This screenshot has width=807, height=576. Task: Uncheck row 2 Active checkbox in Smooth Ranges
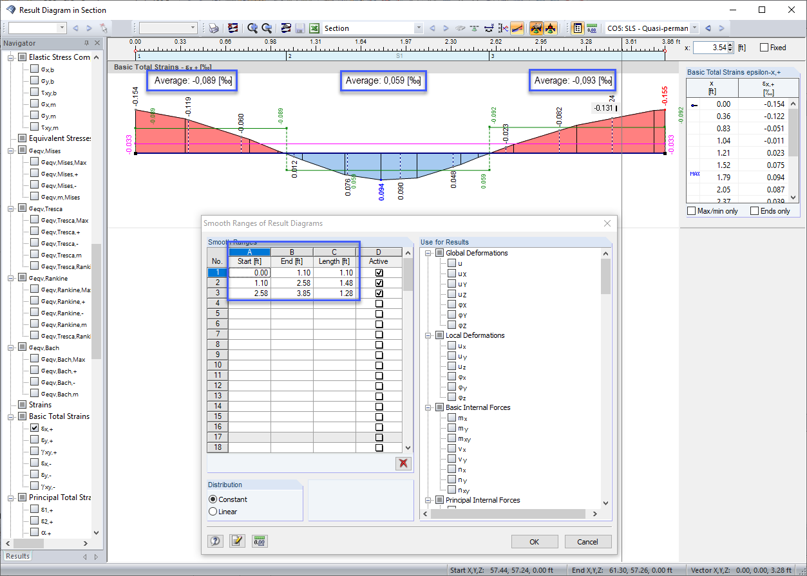(x=379, y=282)
